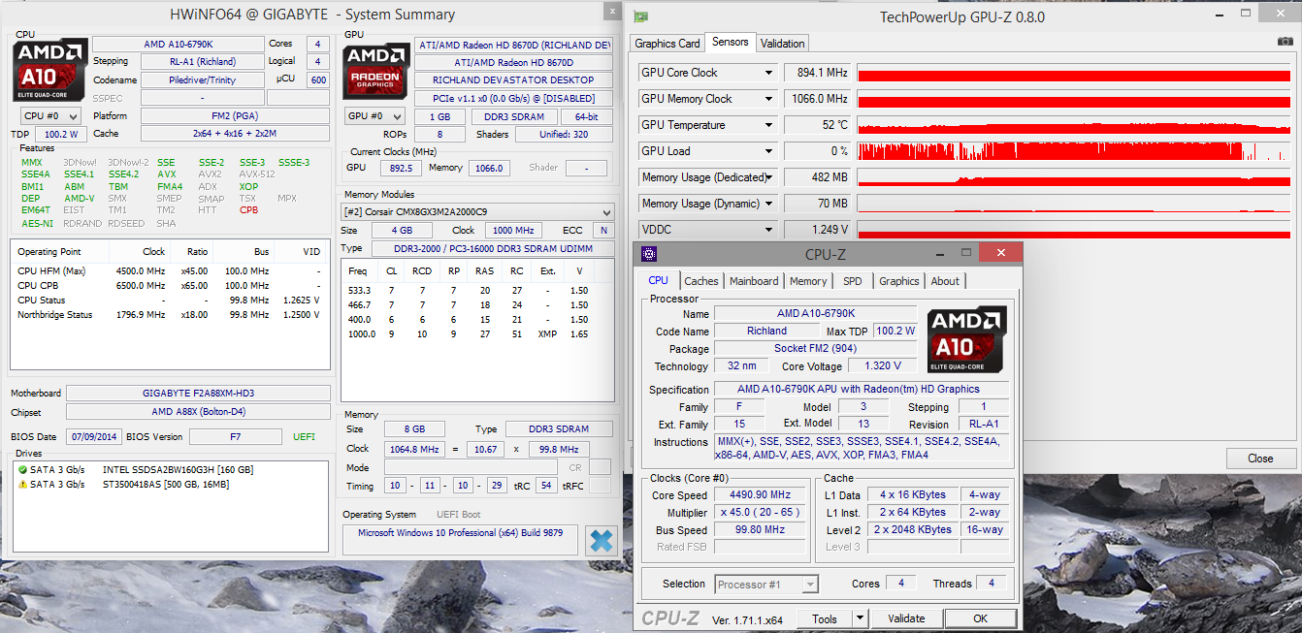Click the Core Voltage 1.320 V field
The height and width of the screenshot is (633, 1302).
(882, 366)
